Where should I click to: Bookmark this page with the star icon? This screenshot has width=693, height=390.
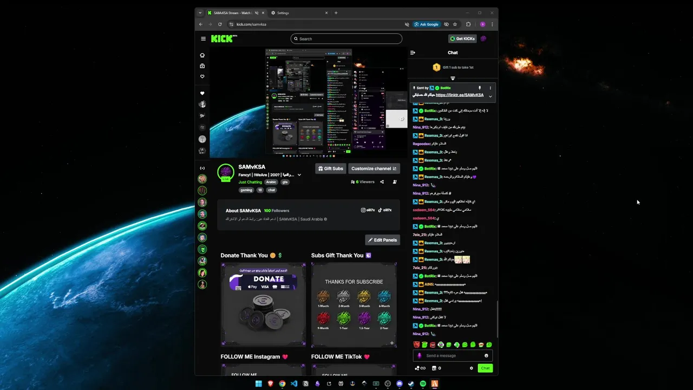(455, 24)
